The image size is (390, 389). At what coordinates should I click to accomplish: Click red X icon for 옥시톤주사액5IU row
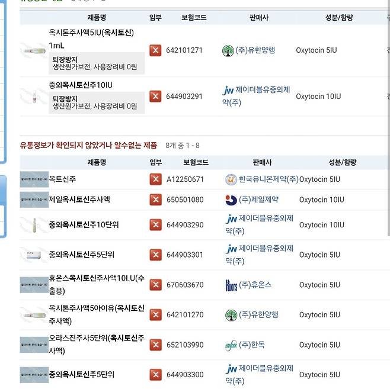pyautogui.click(x=155, y=50)
